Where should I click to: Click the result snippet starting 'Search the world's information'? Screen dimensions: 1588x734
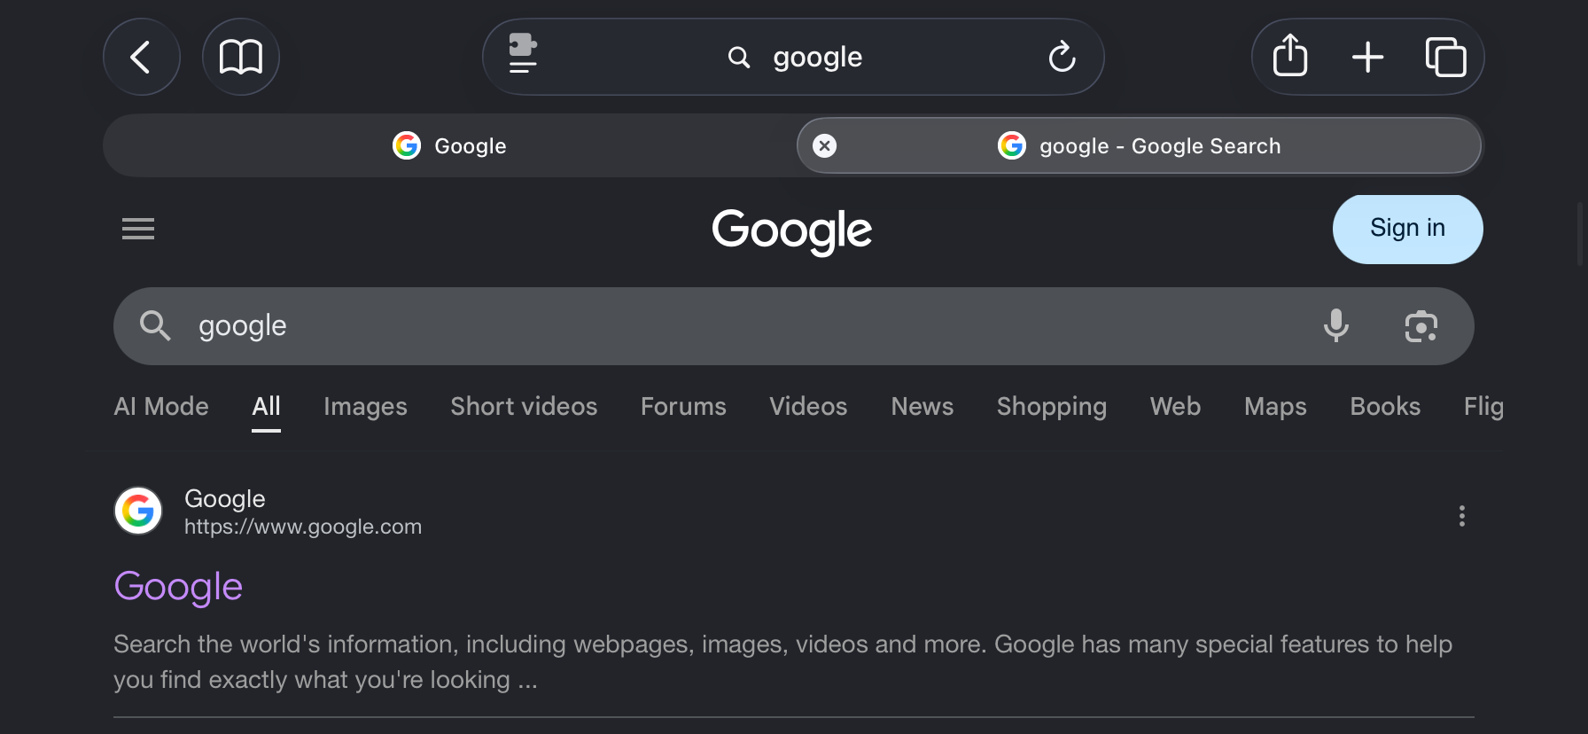pyautogui.click(x=782, y=661)
